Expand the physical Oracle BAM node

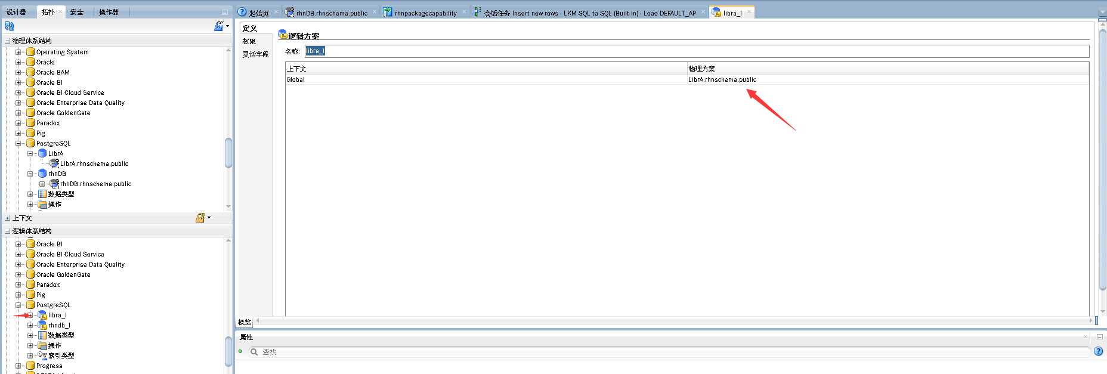tap(18, 72)
